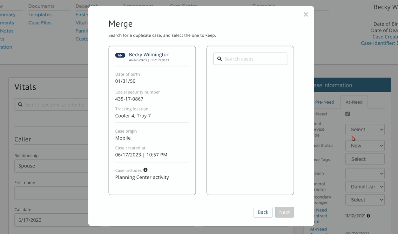Uncheck the At-Need checkbox

click(347, 114)
